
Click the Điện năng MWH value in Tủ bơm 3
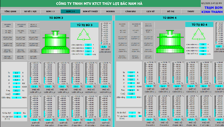coord(17,97)
